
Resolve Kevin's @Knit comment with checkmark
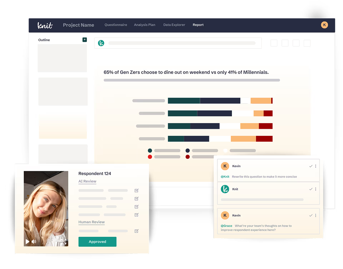(311, 166)
